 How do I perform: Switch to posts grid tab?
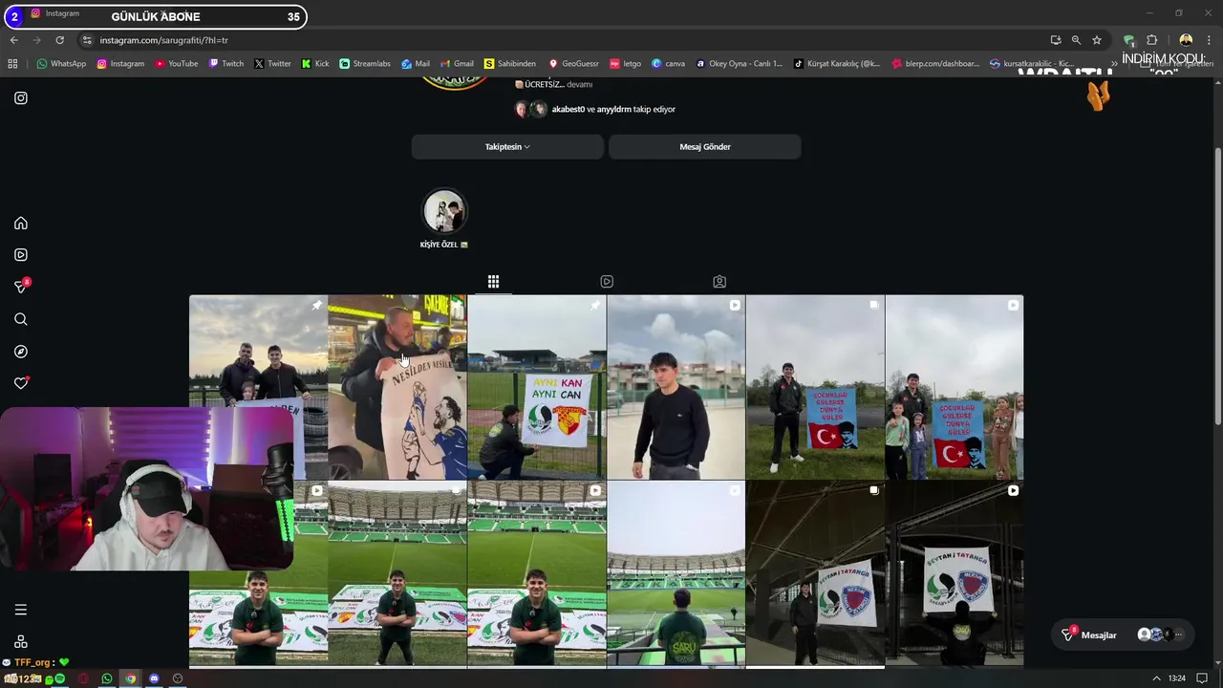coord(493,282)
